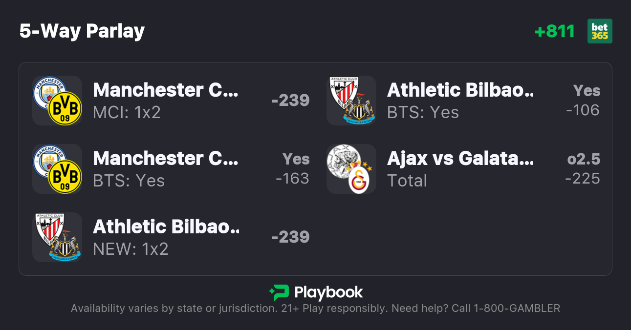
Task: Click the +811 parlay odds
Action: pos(554,31)
